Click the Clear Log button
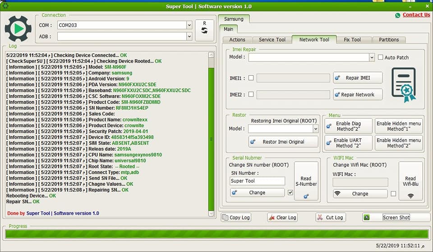This screenshot has height=252, width=433. [x=282, y=217]
